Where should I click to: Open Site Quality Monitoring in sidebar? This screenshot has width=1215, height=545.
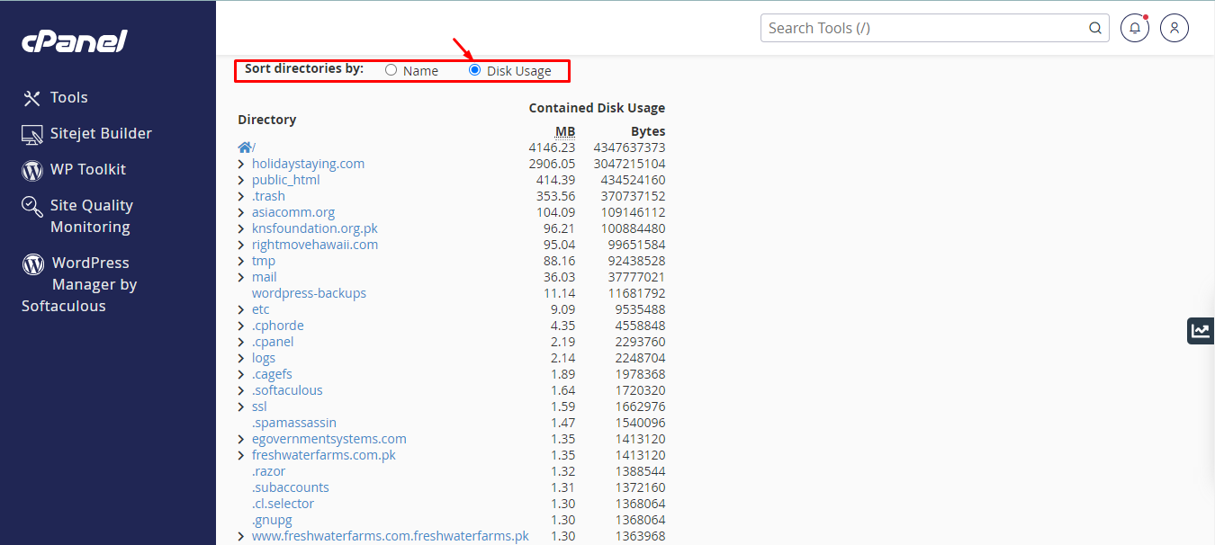(90, 216)
